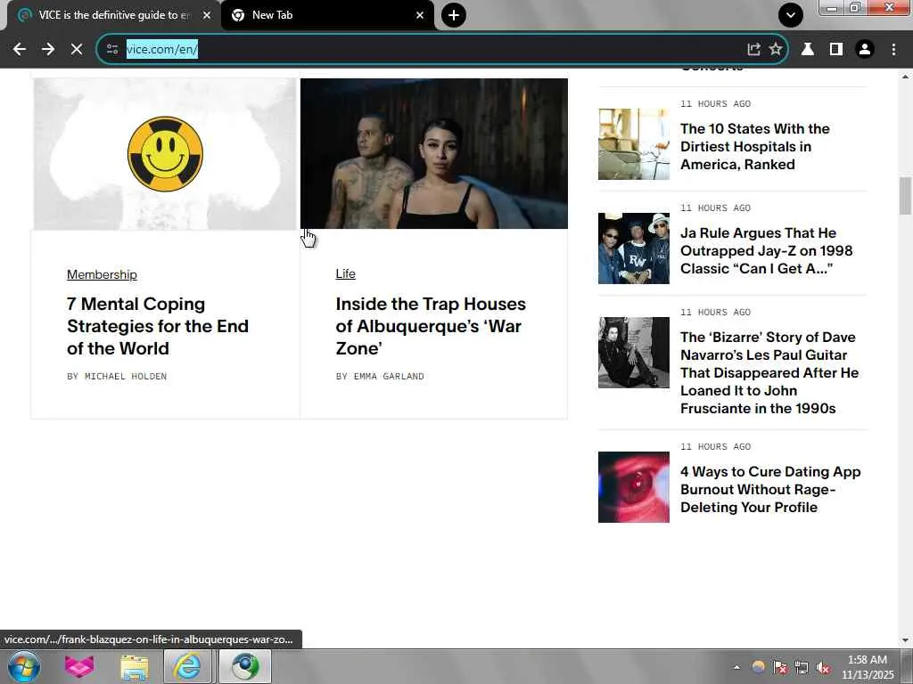The width and height of the screenshot is (913, 684).
Task: Click the network tray icon
Action: tap(802, 667)
